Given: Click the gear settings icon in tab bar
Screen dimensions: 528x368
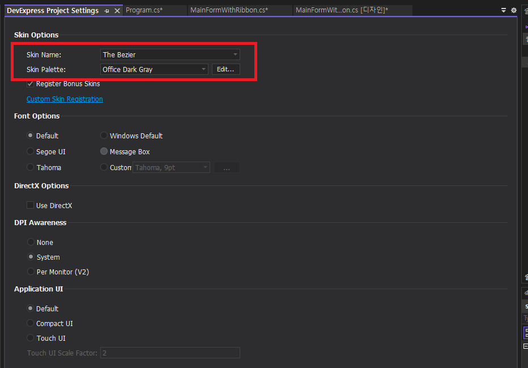Looking at the screenshot, I should pyautogui.click(x=513, y=10).
